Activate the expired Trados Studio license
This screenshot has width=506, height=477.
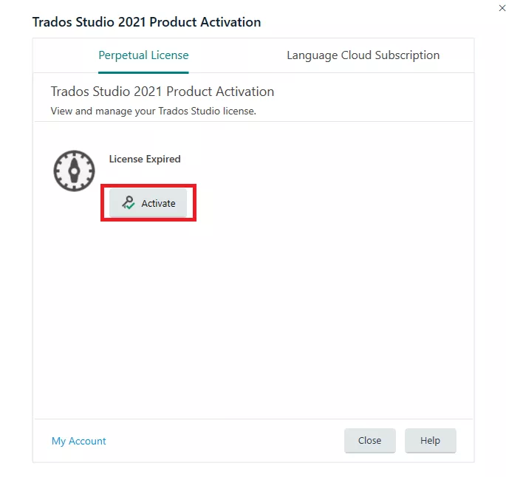(148, 203)
